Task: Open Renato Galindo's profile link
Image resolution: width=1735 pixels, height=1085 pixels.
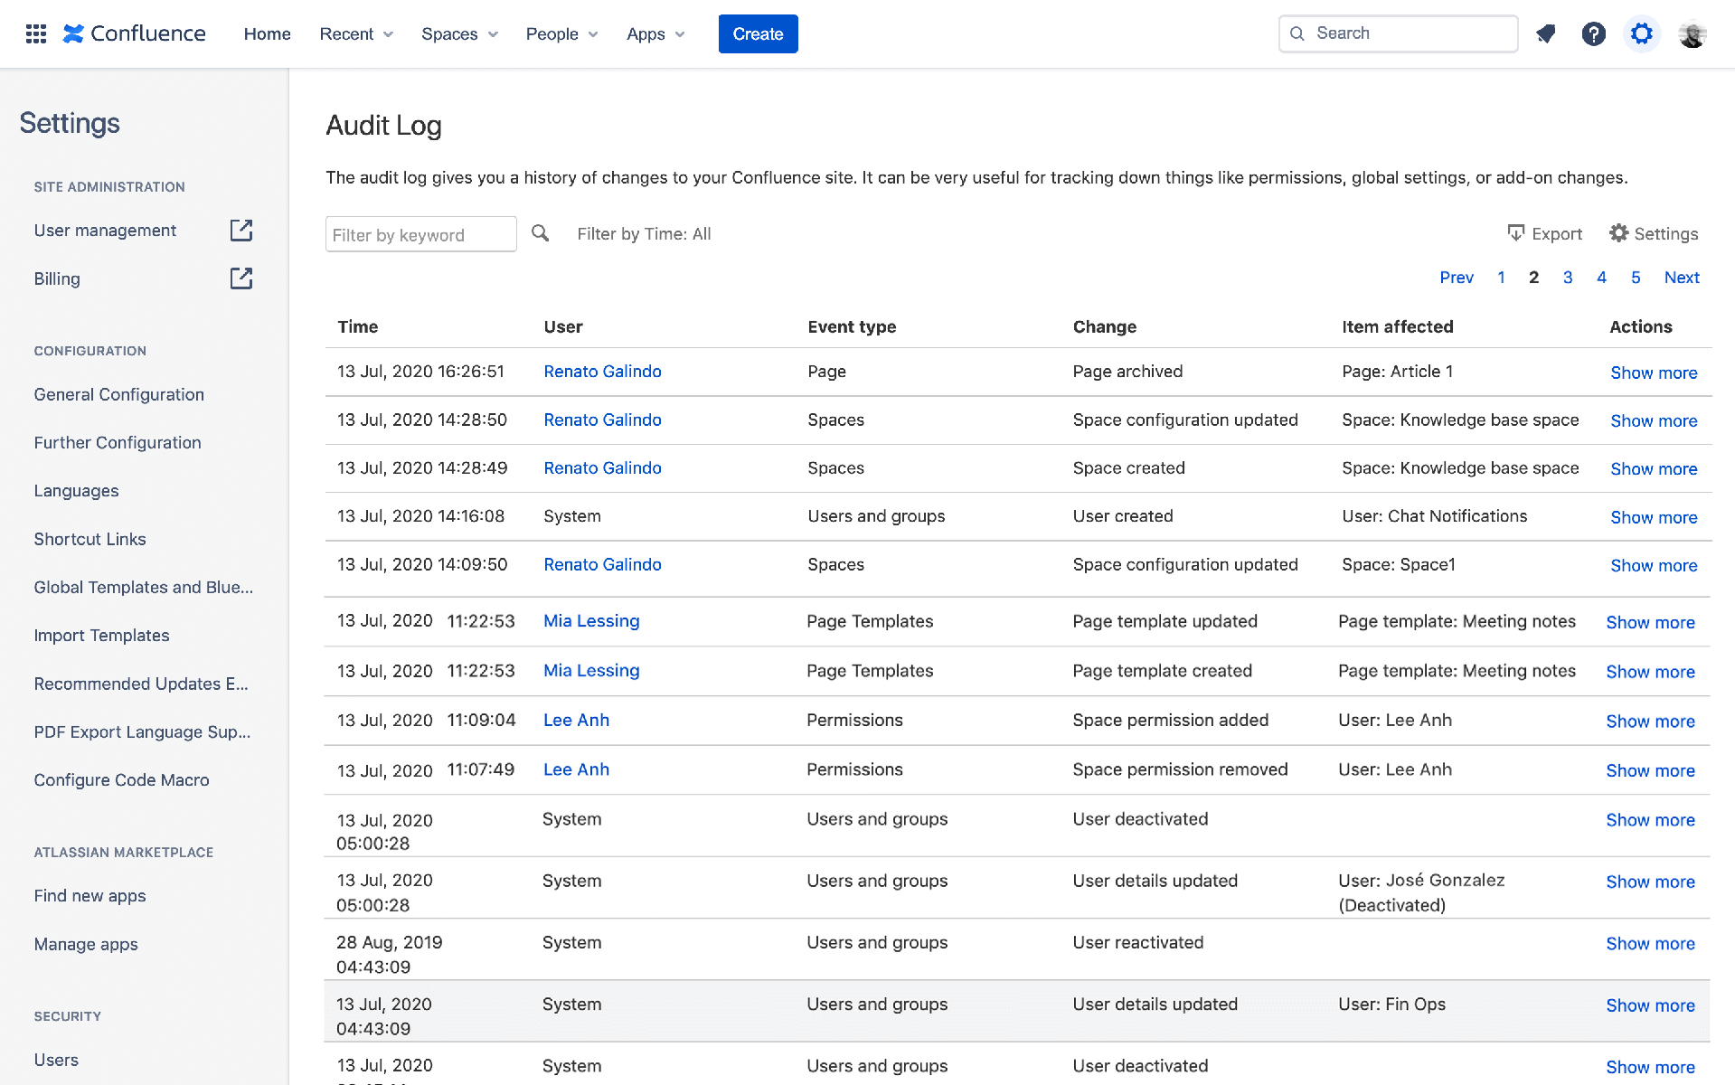Action: (602, 371)
